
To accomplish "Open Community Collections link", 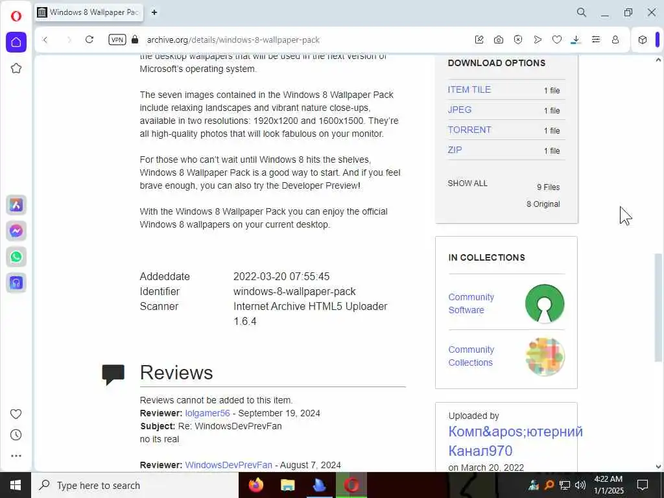I will pyautogui.click(x=471, y=356).
